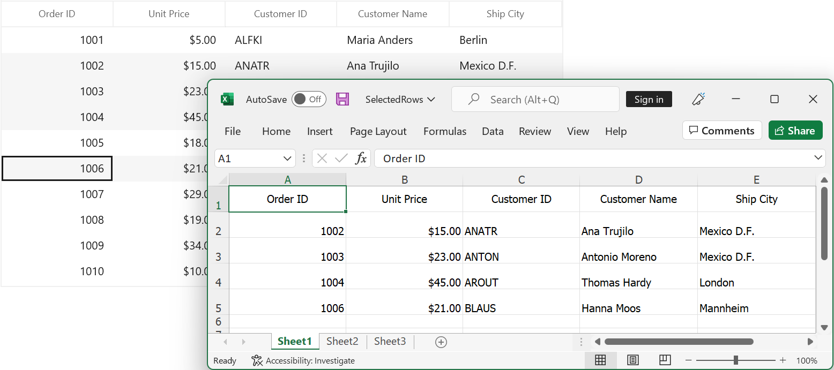Click the zoom out minus icon
Screen dimensions: 834x370
click(x=689, y=360)
